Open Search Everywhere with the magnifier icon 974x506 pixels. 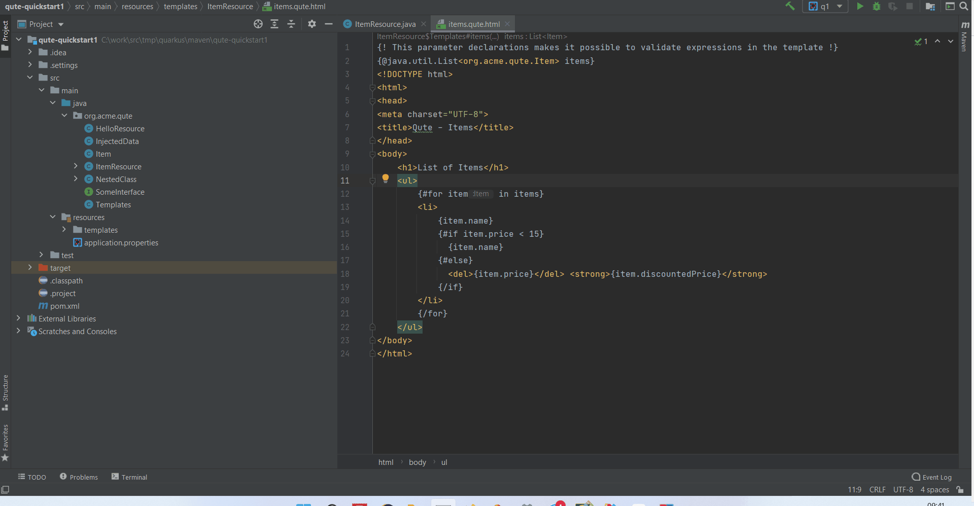(x=963, y=7)
